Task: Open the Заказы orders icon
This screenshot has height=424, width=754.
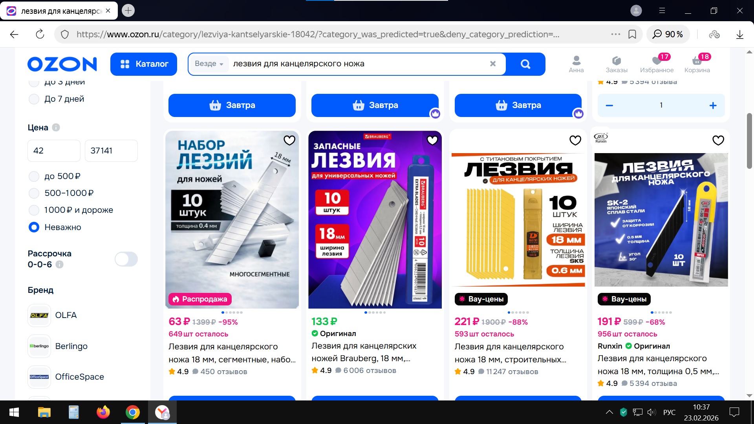Action: coord(616,60)
